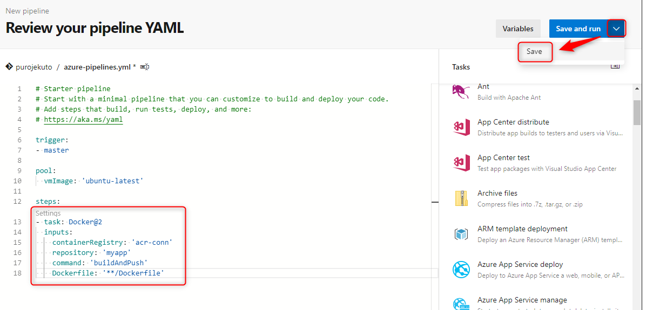This screenshot has width=646, height=310.
Task: Collapse the Tasks panel with the hide icon
Action: tap(615, 66)
